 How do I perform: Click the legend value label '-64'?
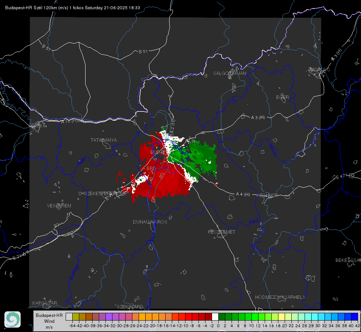72,326
